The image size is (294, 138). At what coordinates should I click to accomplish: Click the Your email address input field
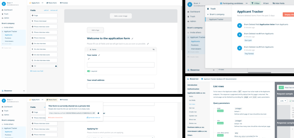pyautogui.click(x=121, y=86)
